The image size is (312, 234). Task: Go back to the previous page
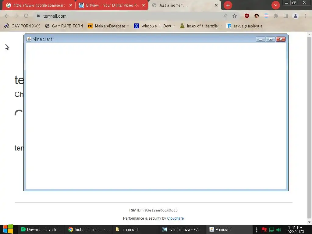[7, 16]
